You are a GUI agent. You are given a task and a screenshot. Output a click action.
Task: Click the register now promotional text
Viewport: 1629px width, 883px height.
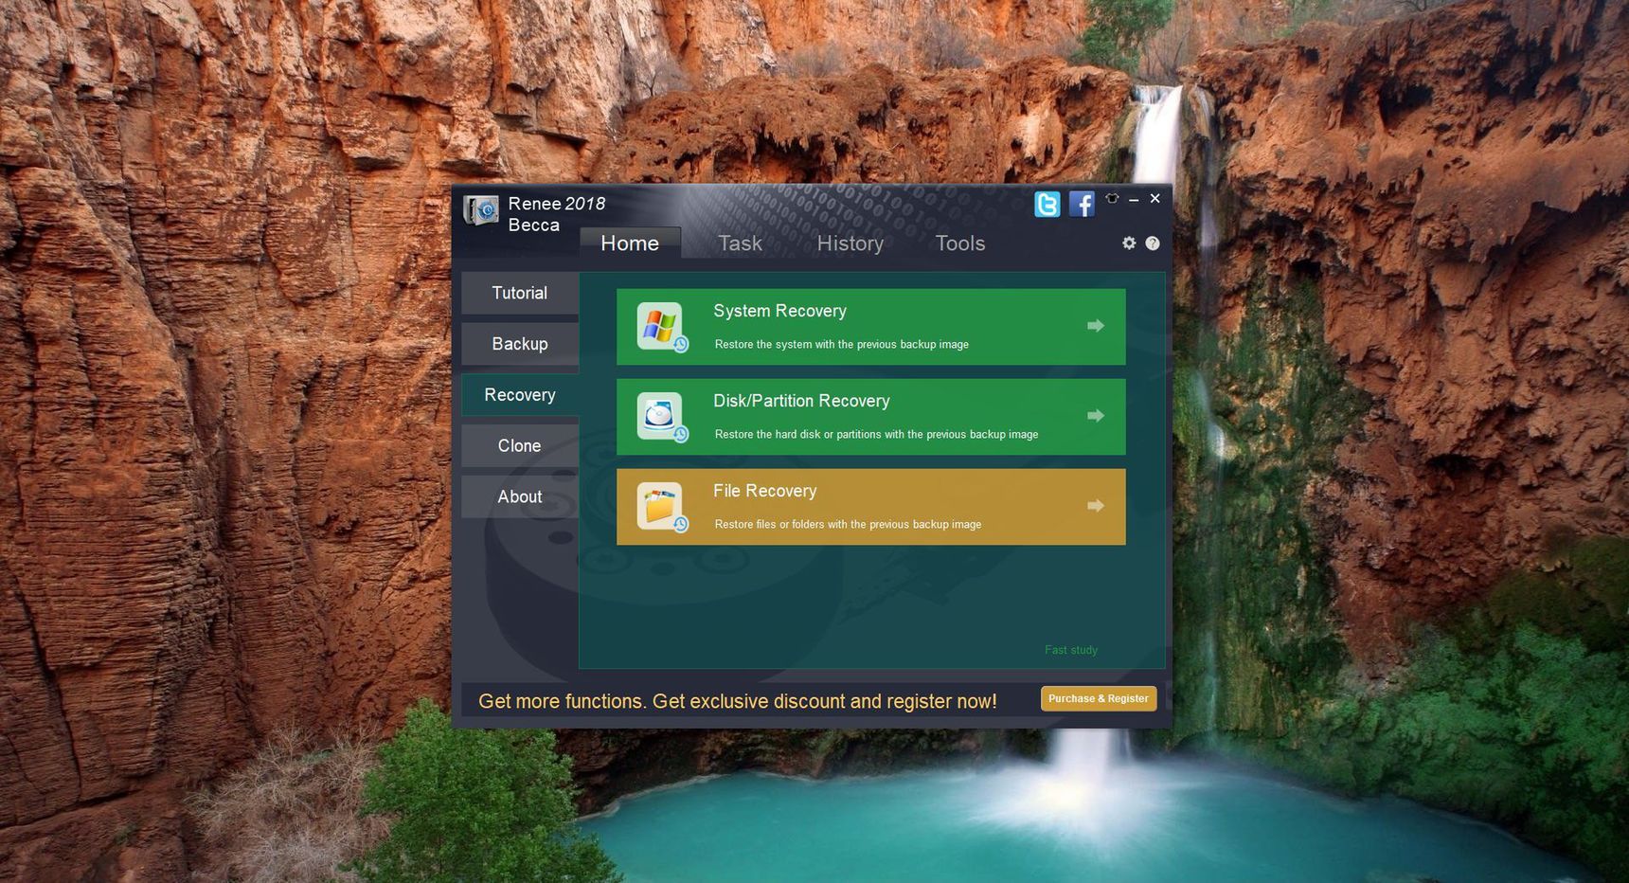pyautogui.click(x=738, y=701)
